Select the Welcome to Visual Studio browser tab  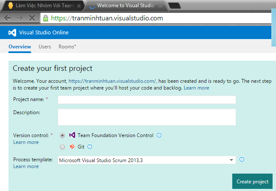pos(126,6)
